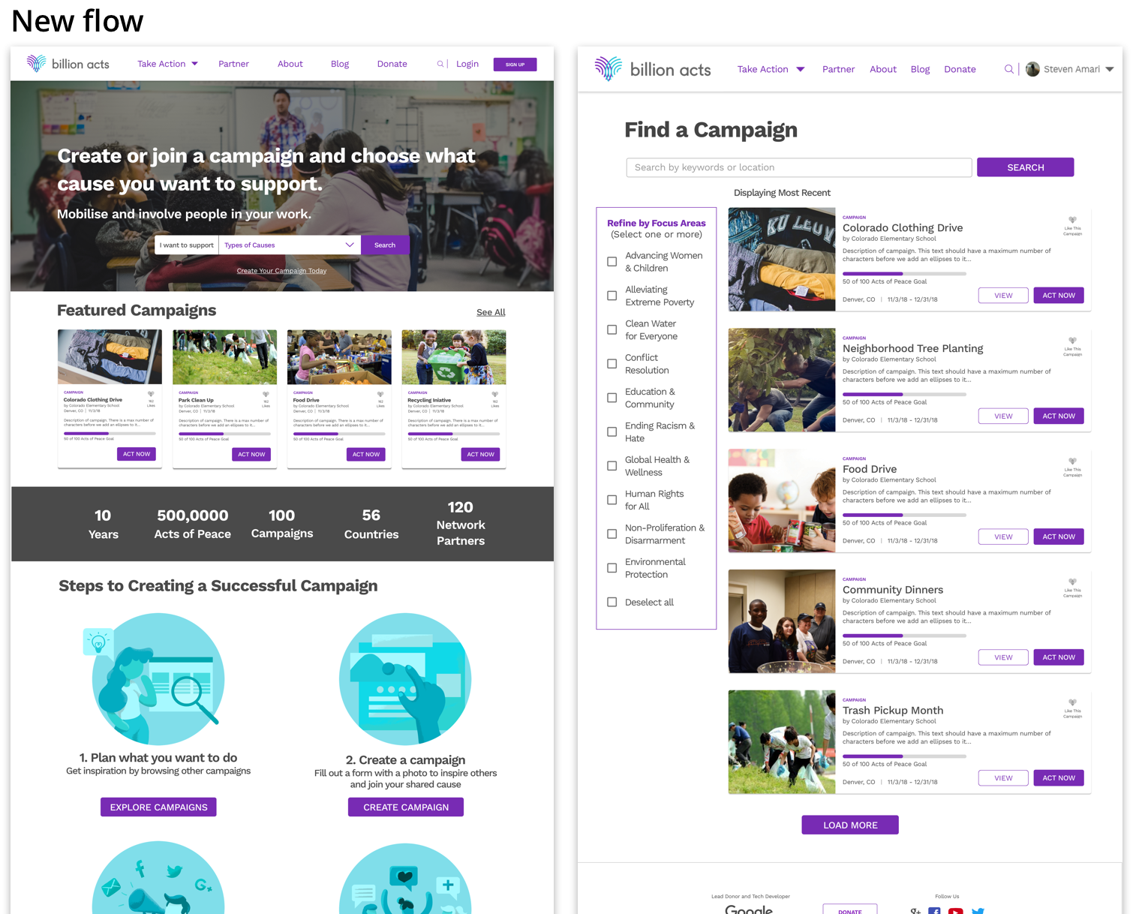Click the Search by keywords or location field
The height and width of the screenshot is (914, 1142).
799,167
